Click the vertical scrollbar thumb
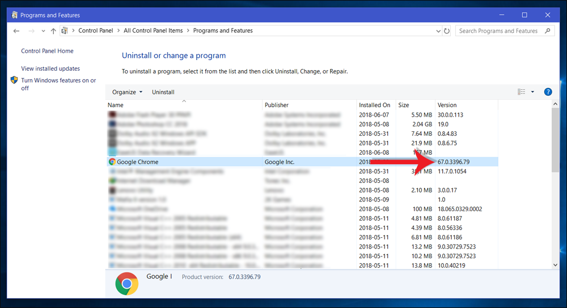This screenshot has width=567, height=308. (x=556, y=140)
